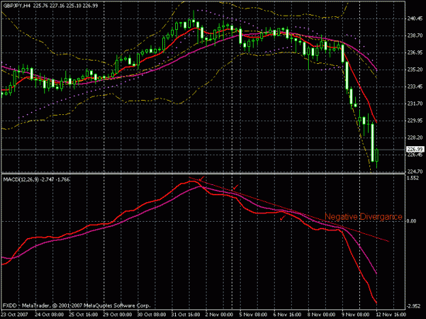Select the MACD divergence trendline
This screenshot has height=319, width=426.
pos(289,209)
